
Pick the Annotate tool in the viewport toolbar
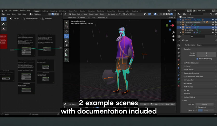(66, 50)
